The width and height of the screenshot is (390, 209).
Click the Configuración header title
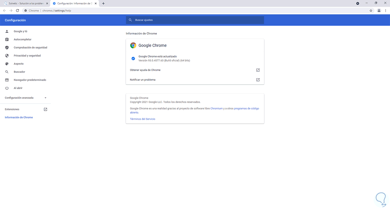(x=15, y=20)
